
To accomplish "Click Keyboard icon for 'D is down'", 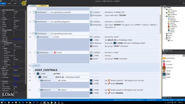I will [41, 90].
